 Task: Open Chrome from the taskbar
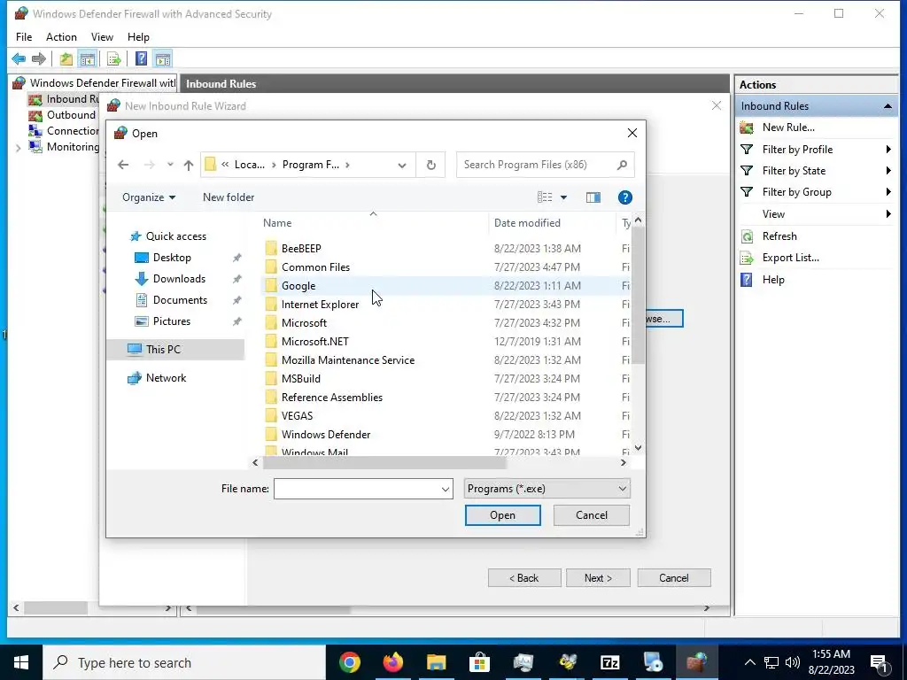[349, 662]
